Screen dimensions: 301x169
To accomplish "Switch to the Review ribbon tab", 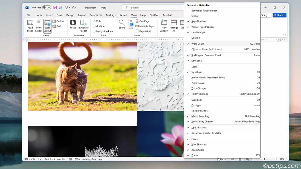I will click(x=123, y=15).
